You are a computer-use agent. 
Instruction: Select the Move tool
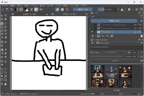[x=5, y=42]
